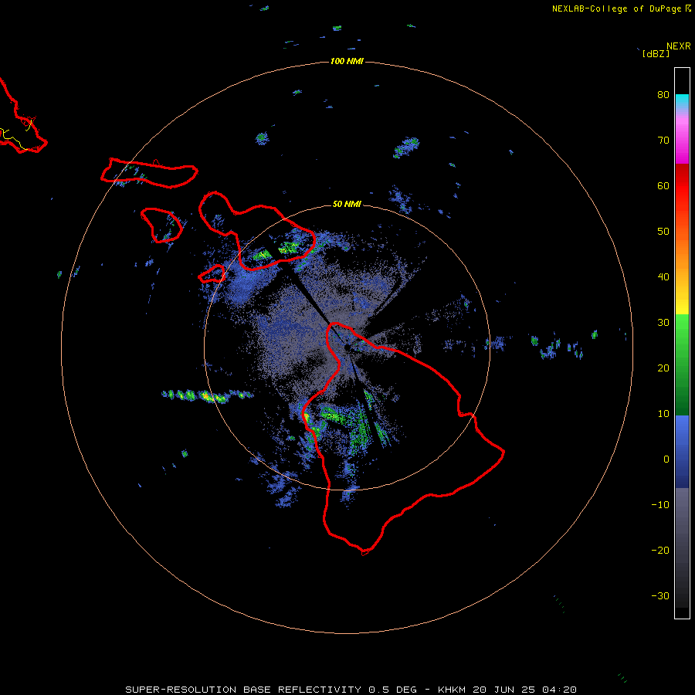
Task: Click the 50 value on dBZ scale
Action: (x=663, y=232)
